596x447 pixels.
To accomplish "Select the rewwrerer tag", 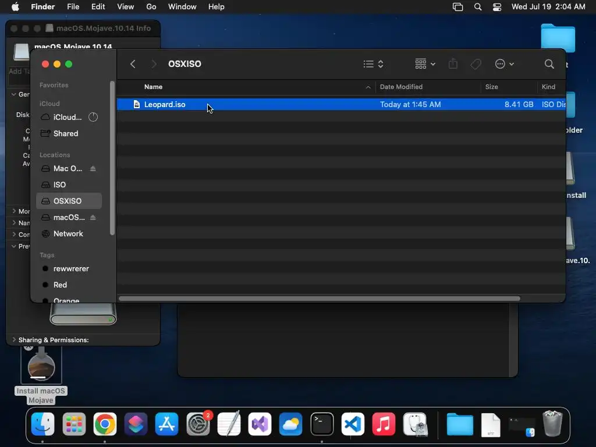I will 69,268.
